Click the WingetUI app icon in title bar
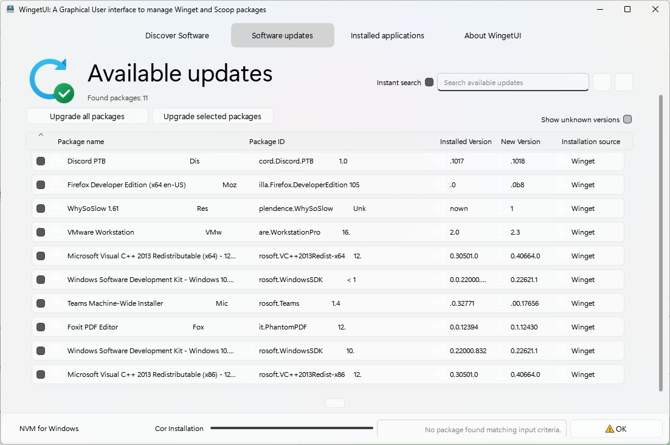This screenshot has height=445, width=670. coord(10,9)
